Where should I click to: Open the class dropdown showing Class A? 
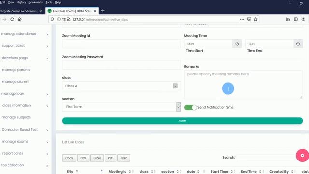tap(121, 86)
